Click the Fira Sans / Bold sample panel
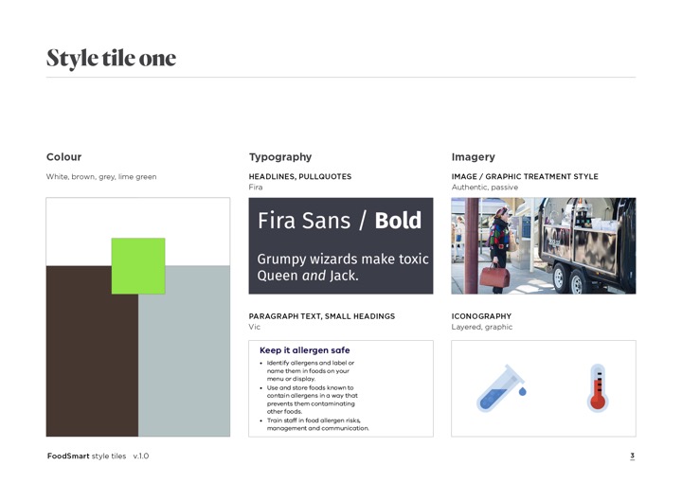The height and width of the screenshot is (483, 682). coord(341,245)
